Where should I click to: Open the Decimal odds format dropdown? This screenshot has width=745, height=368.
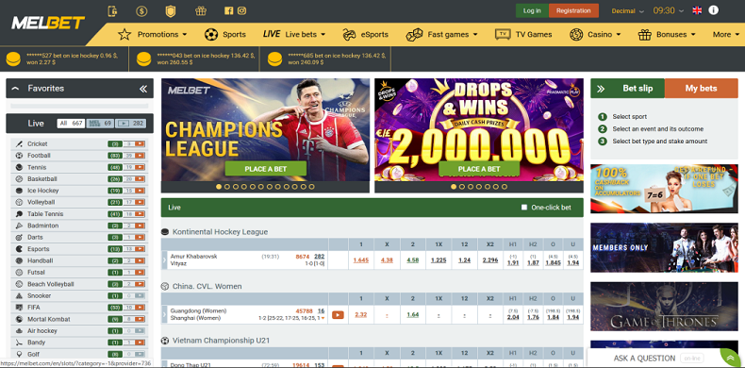[627, 10]
